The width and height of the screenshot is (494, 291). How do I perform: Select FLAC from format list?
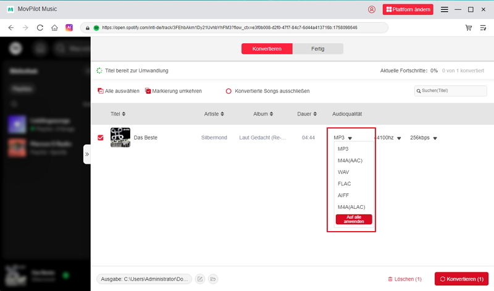[x=345, y=183]
